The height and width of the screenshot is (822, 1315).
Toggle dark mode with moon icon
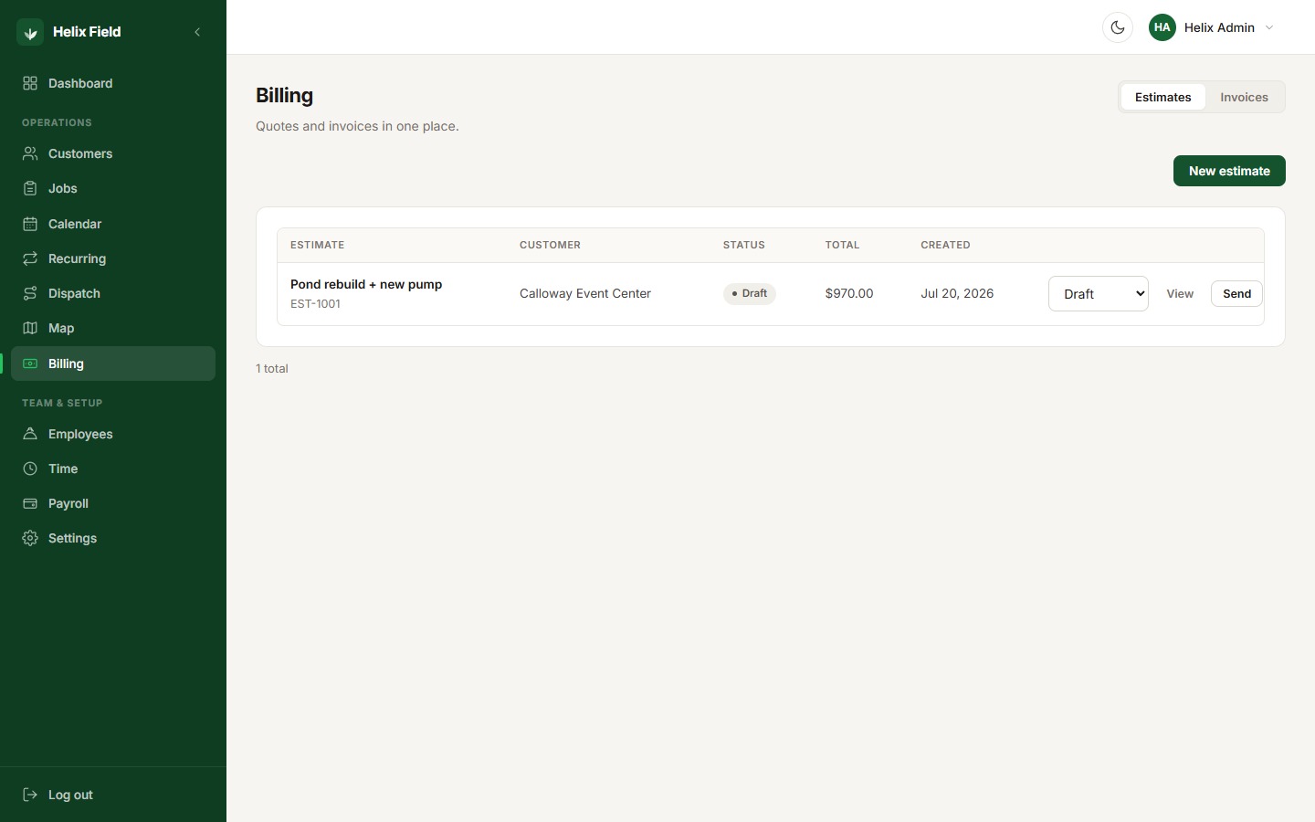[1118, 27]
